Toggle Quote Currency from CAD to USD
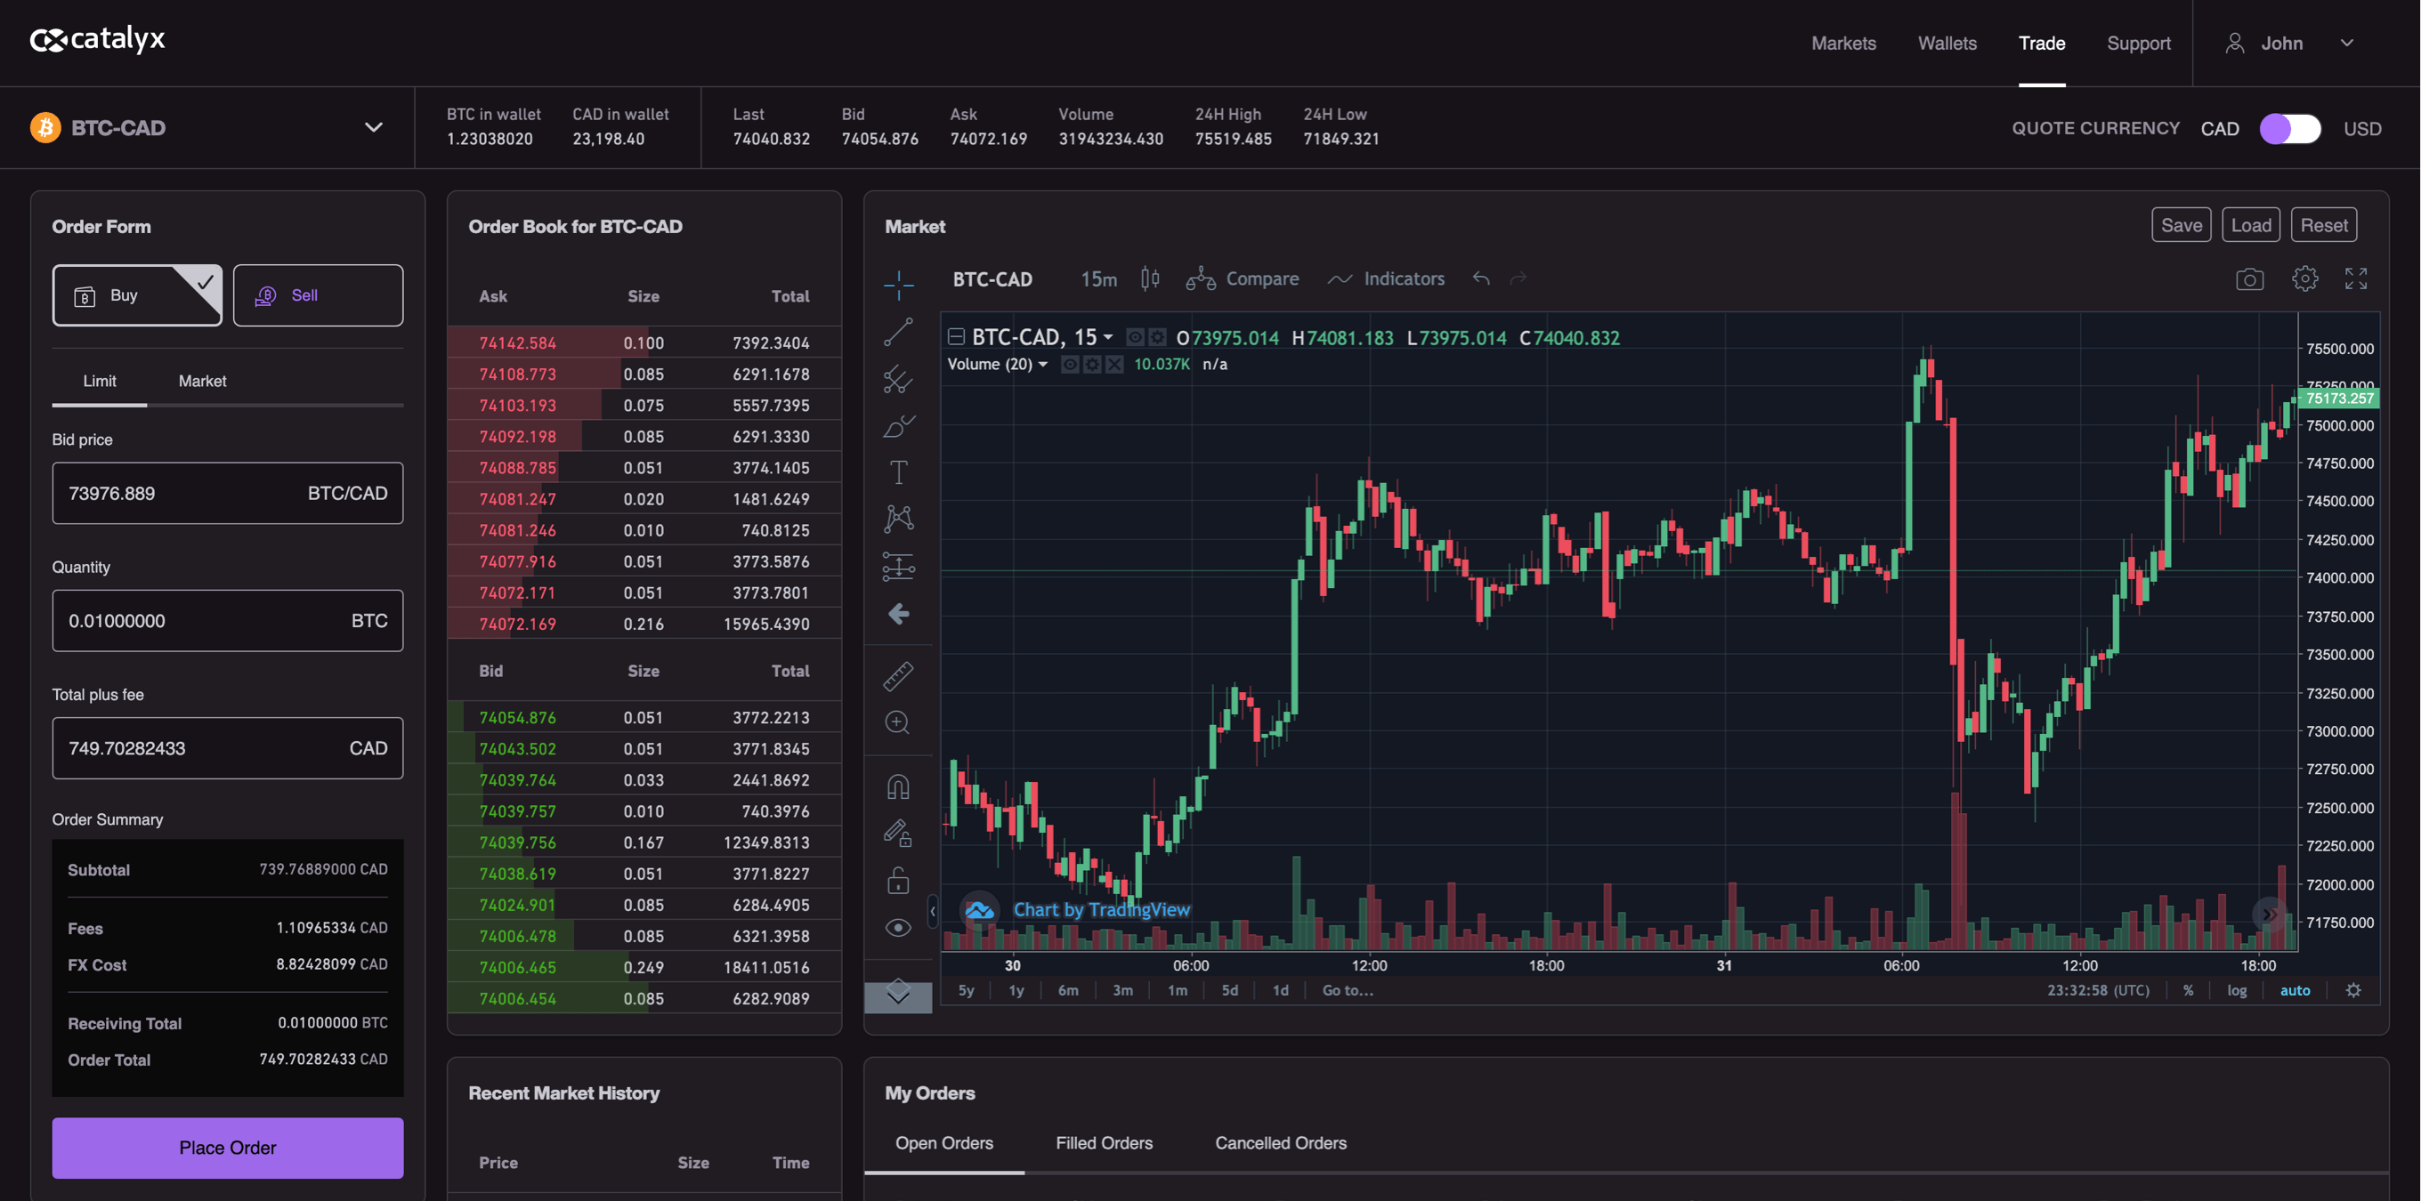Viewport: 2421px width, 1201px height. point(2290,126)
